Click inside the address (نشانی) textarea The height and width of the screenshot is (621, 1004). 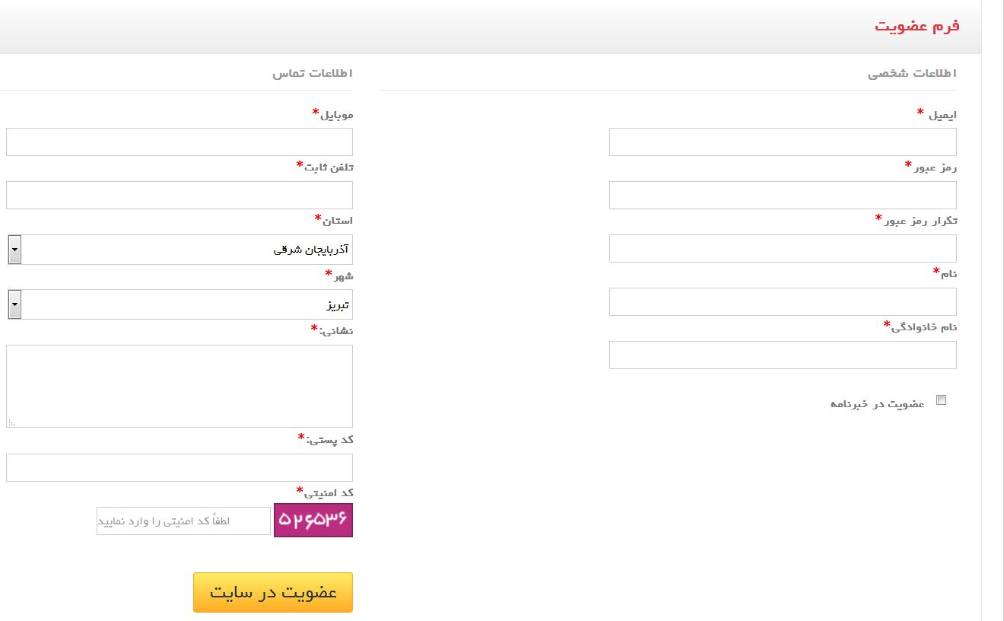coord(180,386)
